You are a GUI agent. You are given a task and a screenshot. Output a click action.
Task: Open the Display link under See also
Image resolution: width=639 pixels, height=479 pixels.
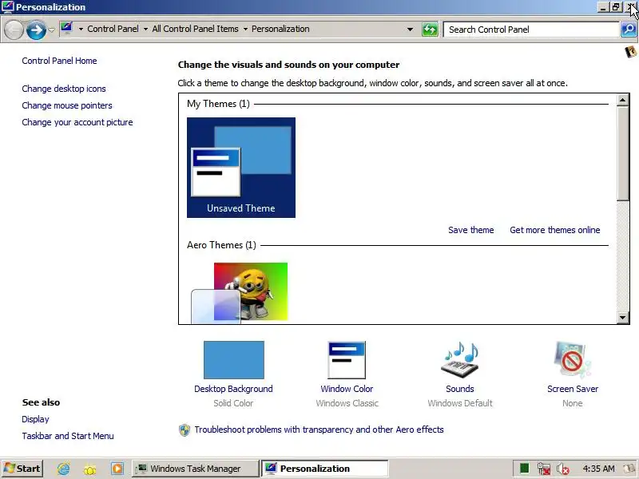(x=35, y=419)
